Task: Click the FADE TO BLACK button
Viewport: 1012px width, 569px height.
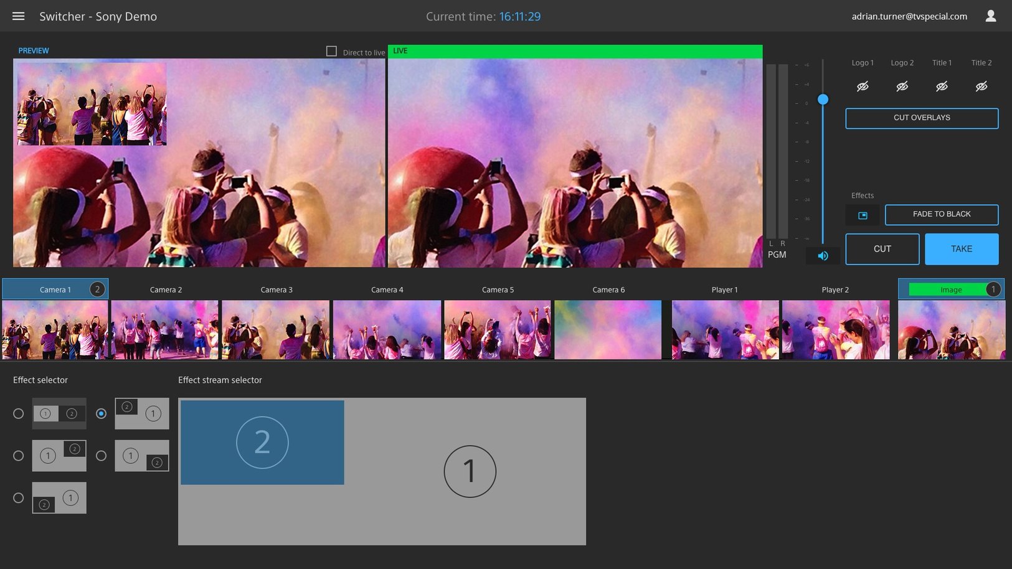Action: click(942, 214)
